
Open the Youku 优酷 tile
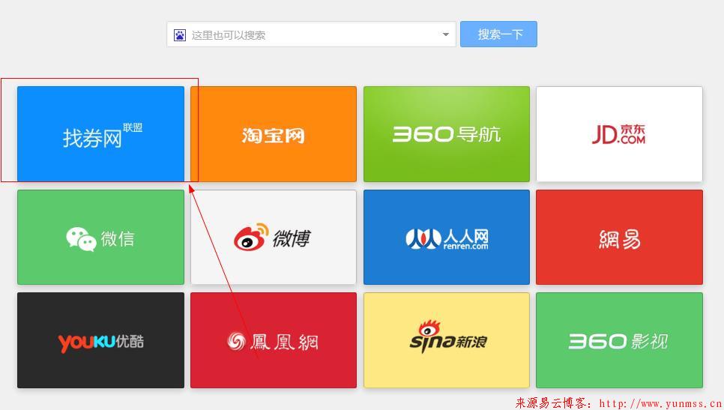100,340
